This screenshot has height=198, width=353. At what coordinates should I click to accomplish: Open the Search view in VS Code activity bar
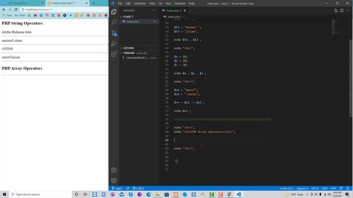pos(114,22)
